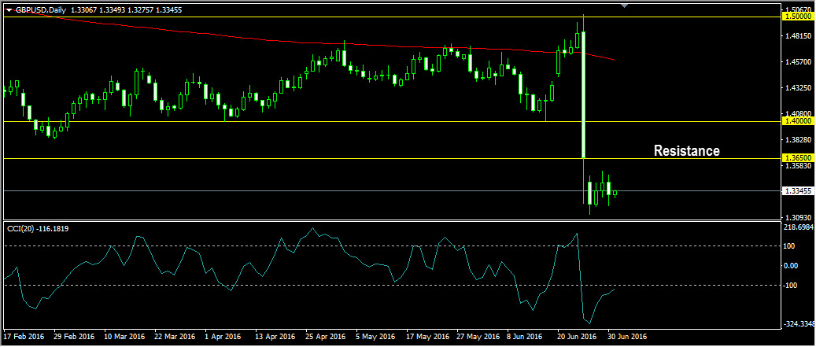Click the 30 Jun 2016 date label
This screenshot has width=816, height=347.
click(x=628, y=337)
